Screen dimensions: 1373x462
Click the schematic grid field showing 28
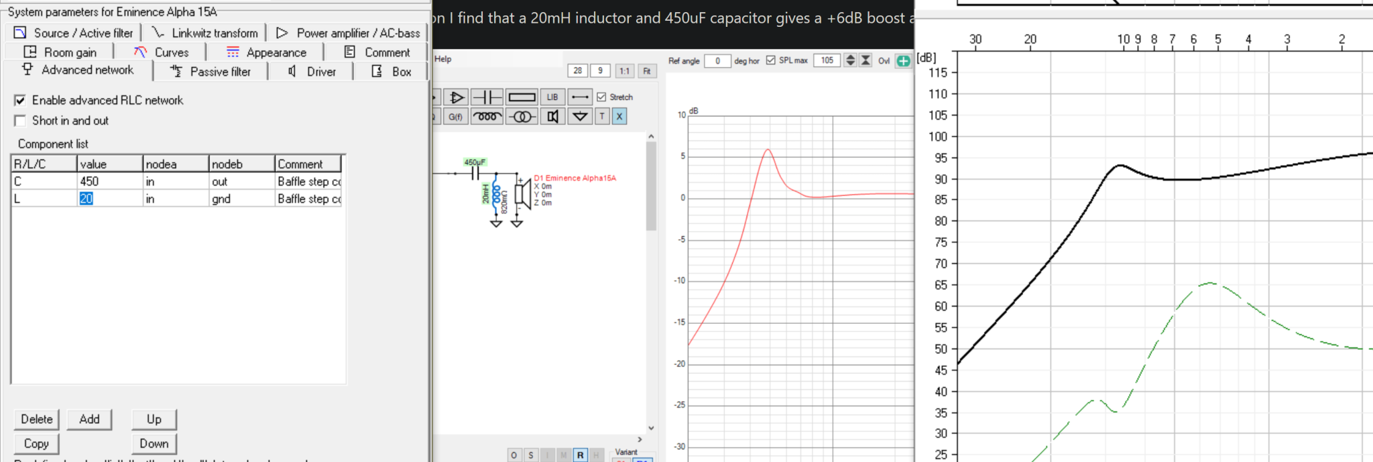pos(577,70)
